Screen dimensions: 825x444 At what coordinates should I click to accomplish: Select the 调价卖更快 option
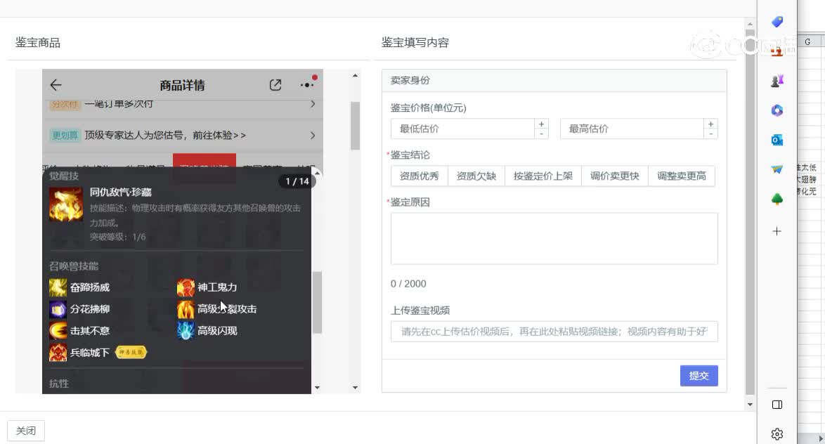(x=614, y=176)
